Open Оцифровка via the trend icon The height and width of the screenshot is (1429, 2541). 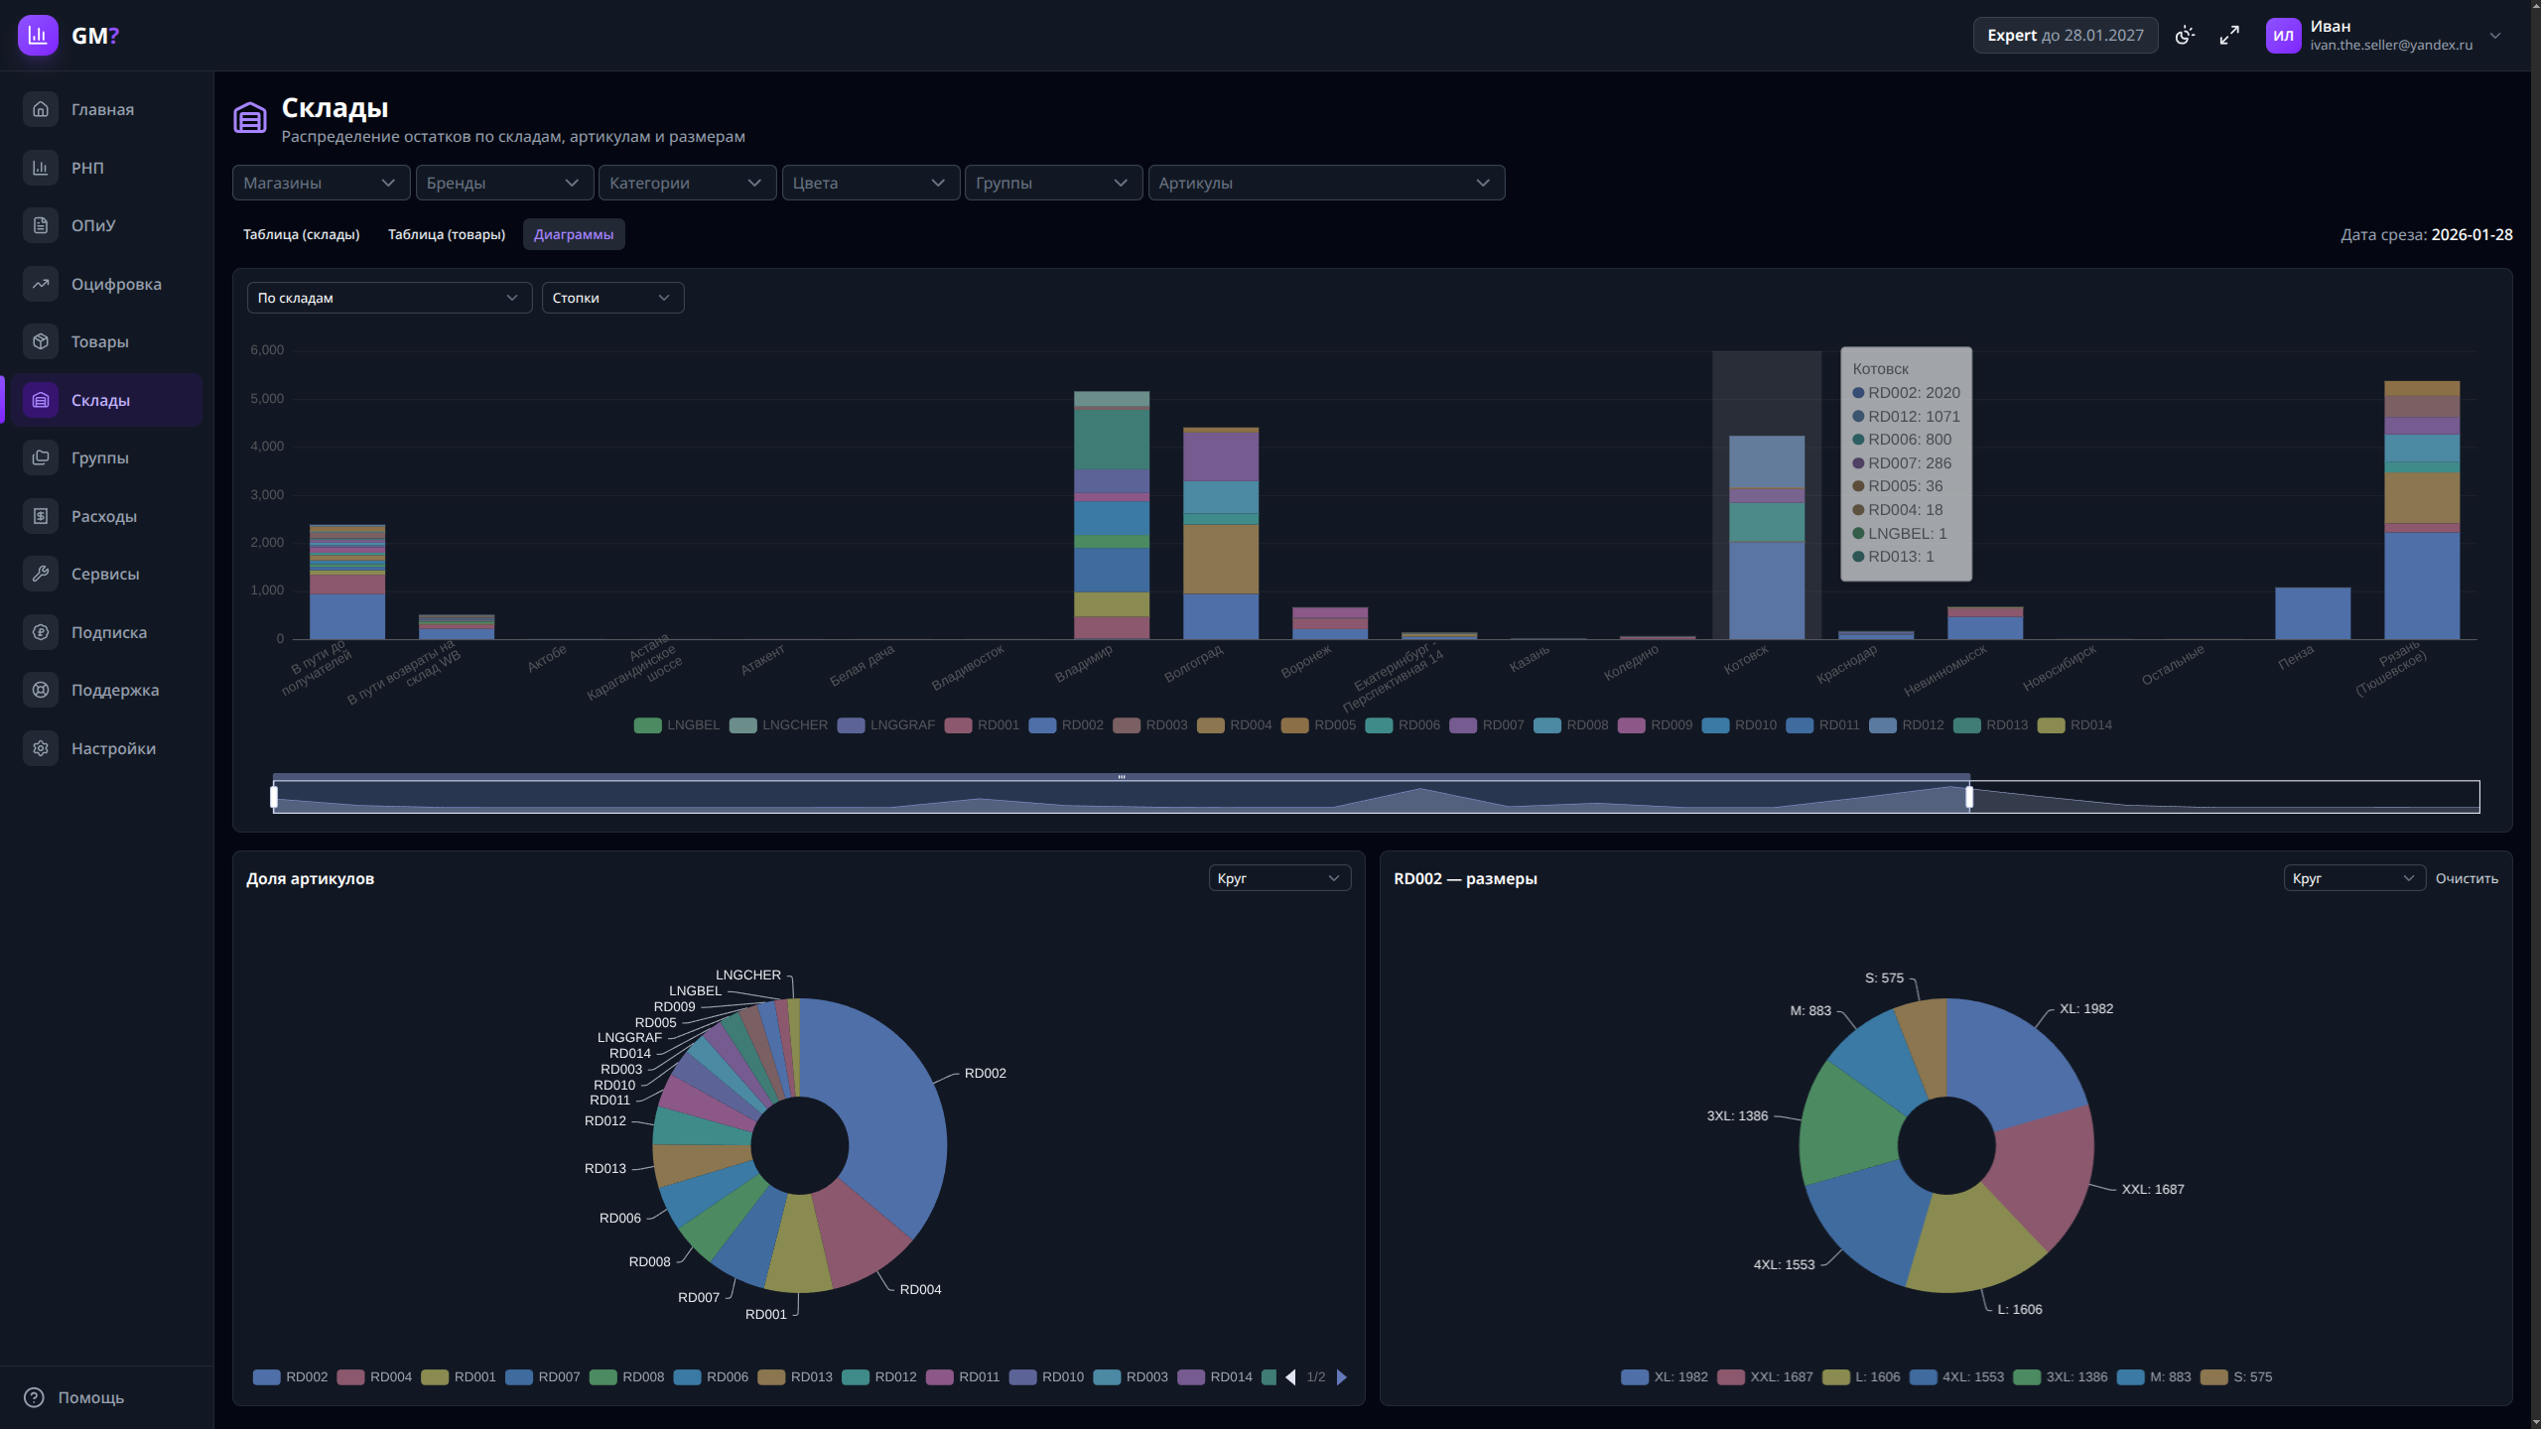coord(41,284)
